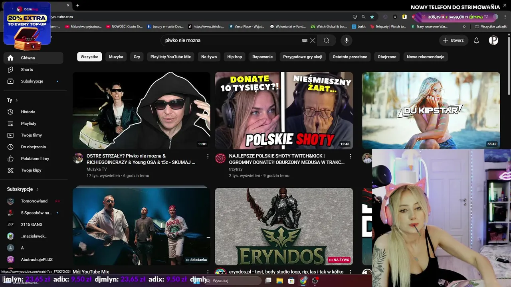Expand the Ty section chevron
This screenshot has height=287, width=511.
(16, 100)
